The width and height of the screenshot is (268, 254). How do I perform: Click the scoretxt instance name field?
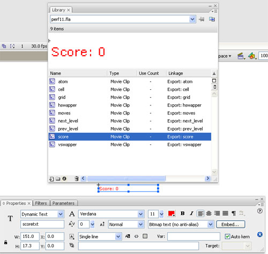42,224
